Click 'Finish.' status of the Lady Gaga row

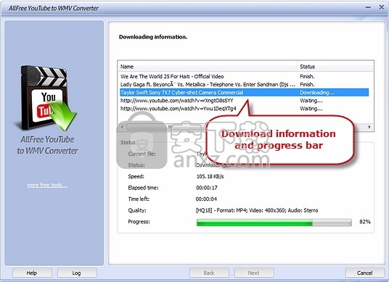coord(307,85)
